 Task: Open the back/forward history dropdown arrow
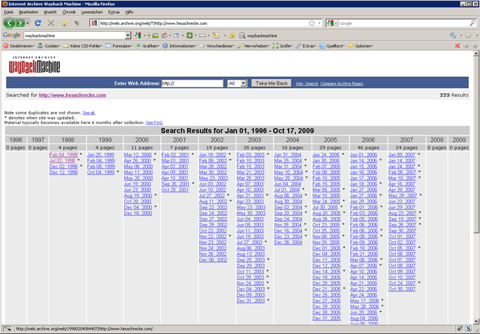coord(28,23)
